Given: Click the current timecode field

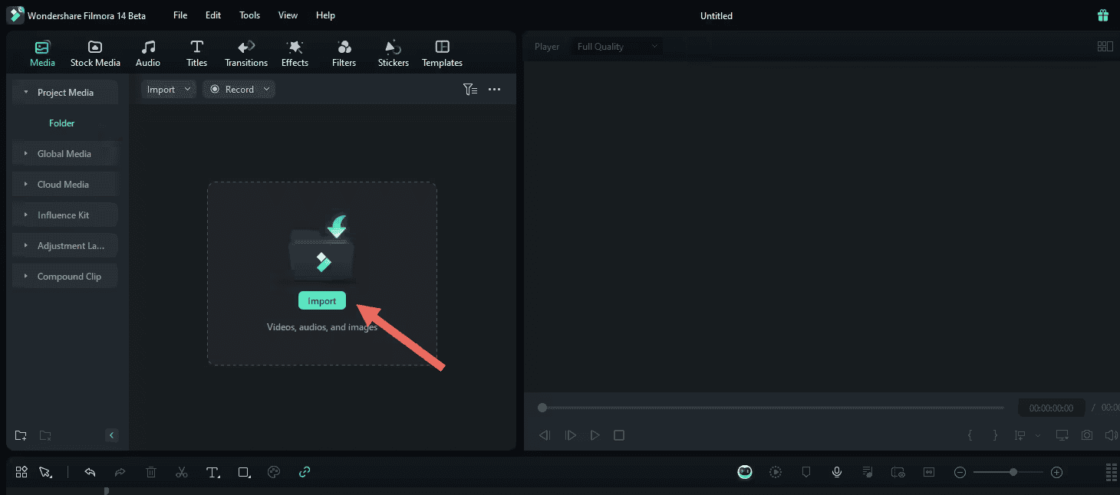Looking at the screenshot, I should coord(1051,408).
